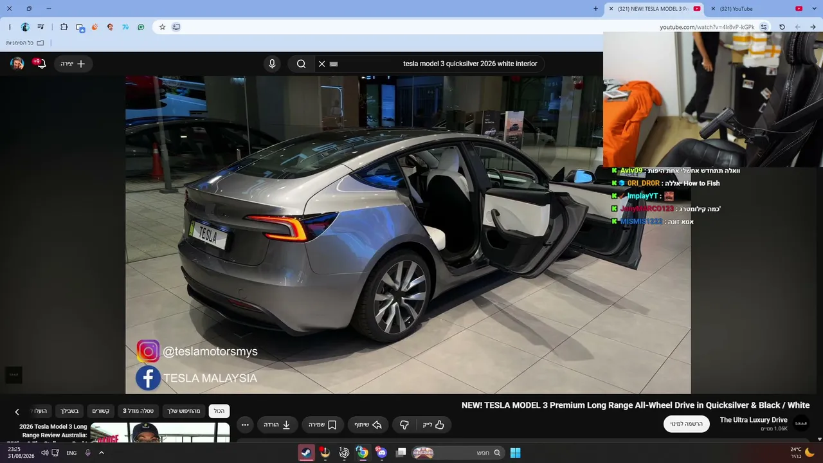The image size is (823, 463).
Task: Open the tab search dropdown arrow
Action: 813,9
